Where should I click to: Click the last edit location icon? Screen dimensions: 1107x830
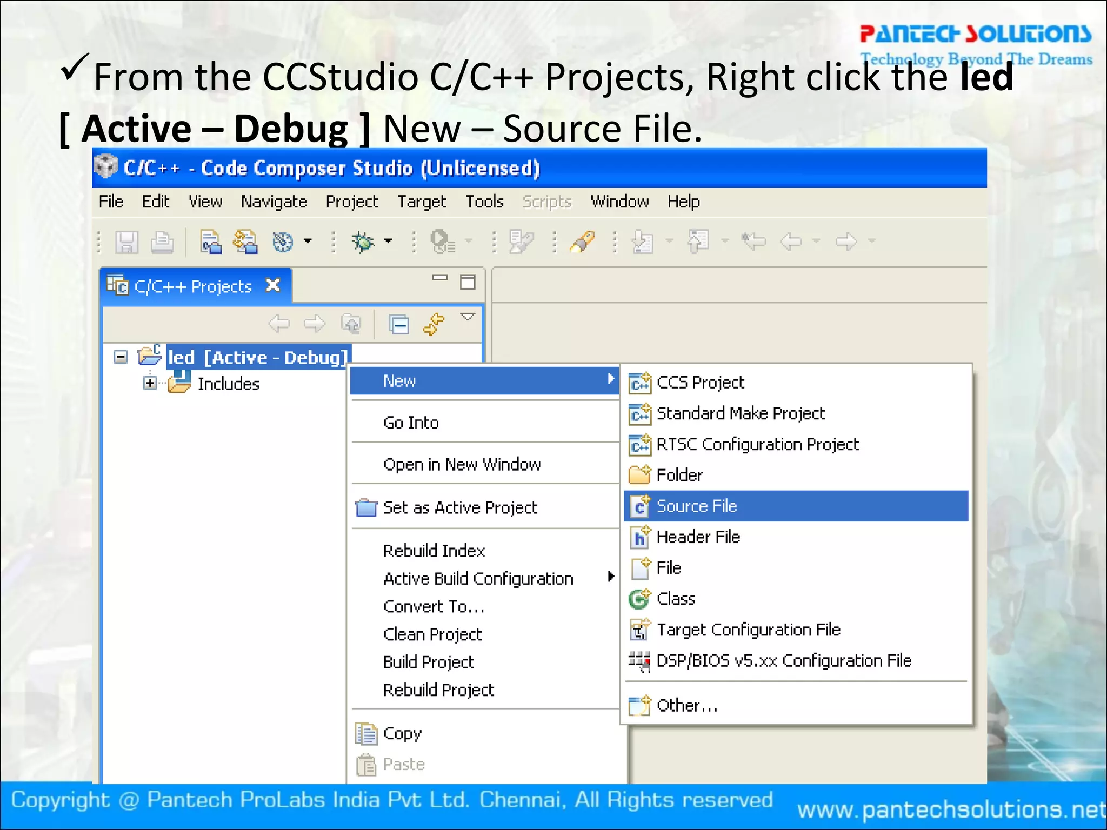(753, 241)
